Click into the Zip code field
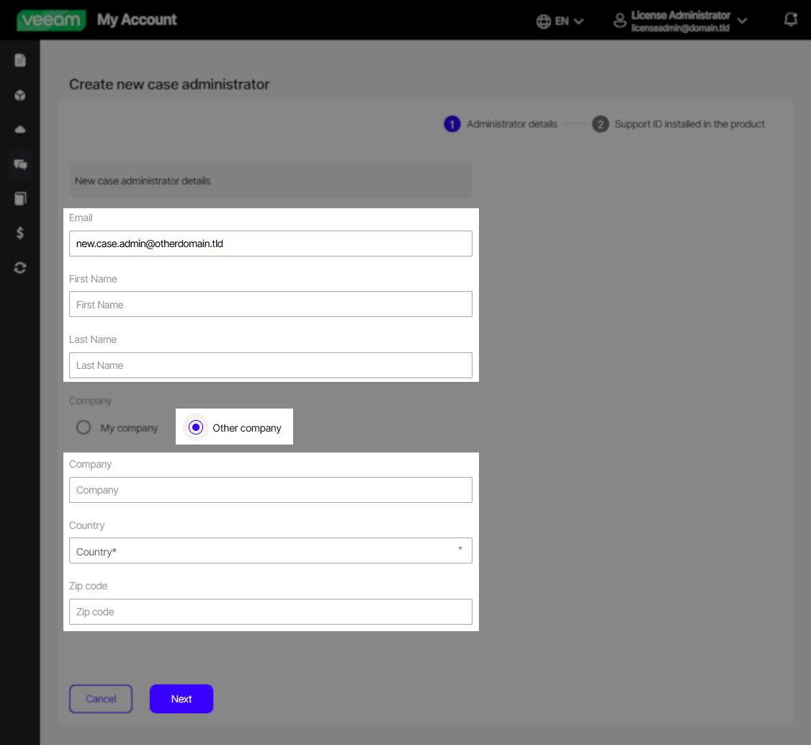This screenshot has height=745, width=811. [270, 611]
